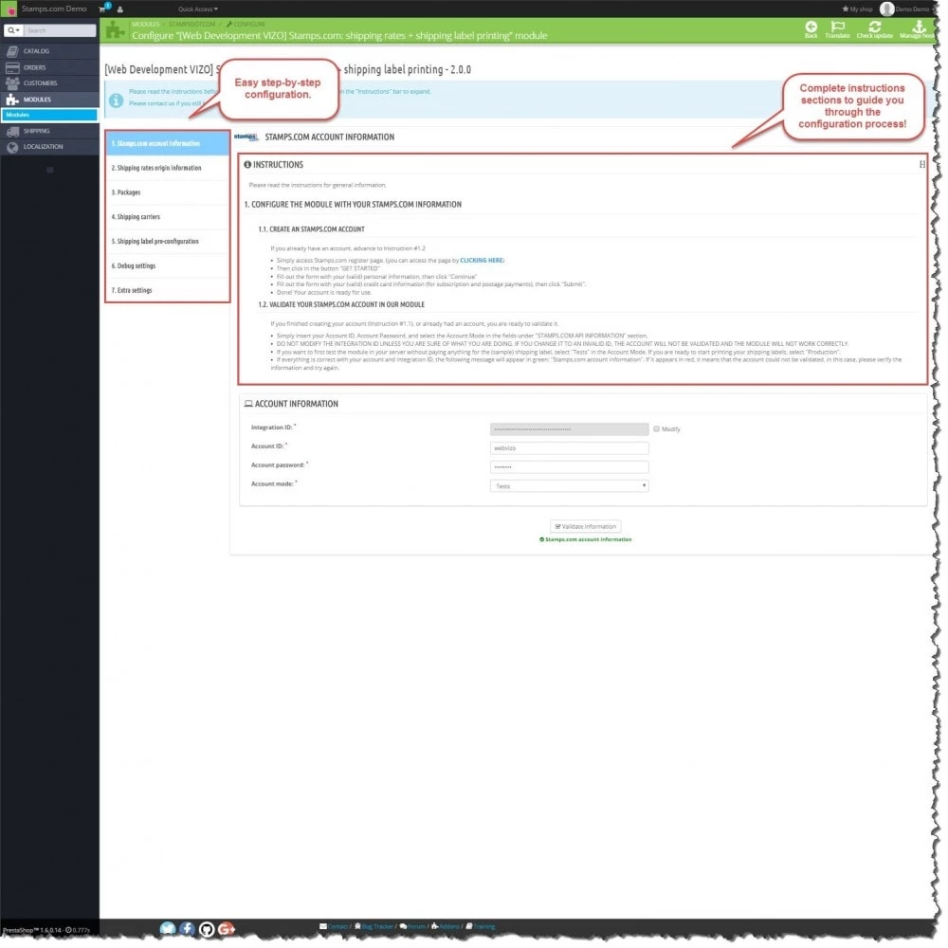Select step 6 Debug settings
This screenshot has height=948, width=948.
pos(168,266)
